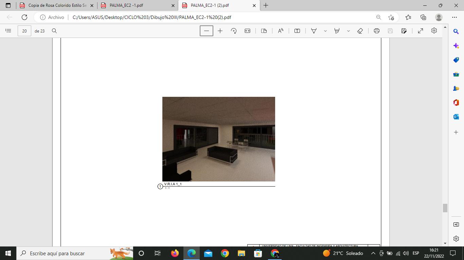The height and width of the screenshot is (260, 464).
Task: Open the Edge sidebar Search
Action: 456,31
